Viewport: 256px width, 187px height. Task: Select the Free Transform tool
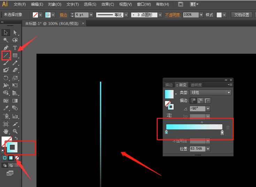15,85
